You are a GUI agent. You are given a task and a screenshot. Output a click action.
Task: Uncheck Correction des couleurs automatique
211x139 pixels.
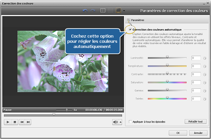[130, 29]
